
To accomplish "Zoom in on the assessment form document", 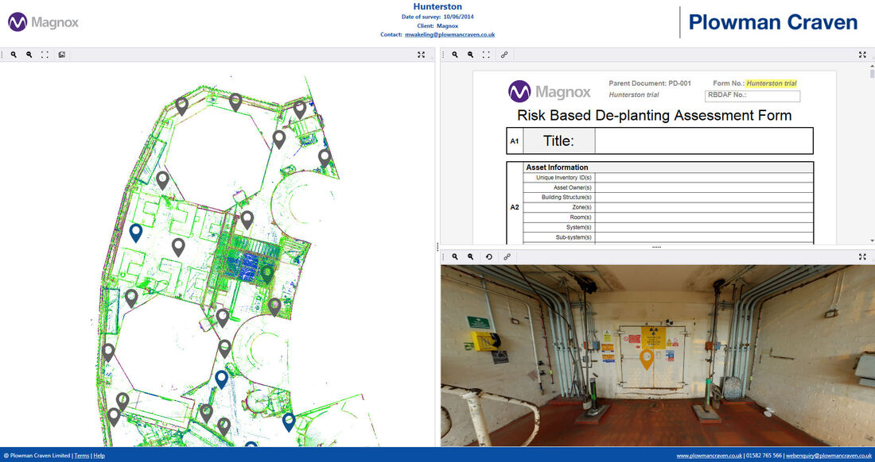I will [455, 55].
